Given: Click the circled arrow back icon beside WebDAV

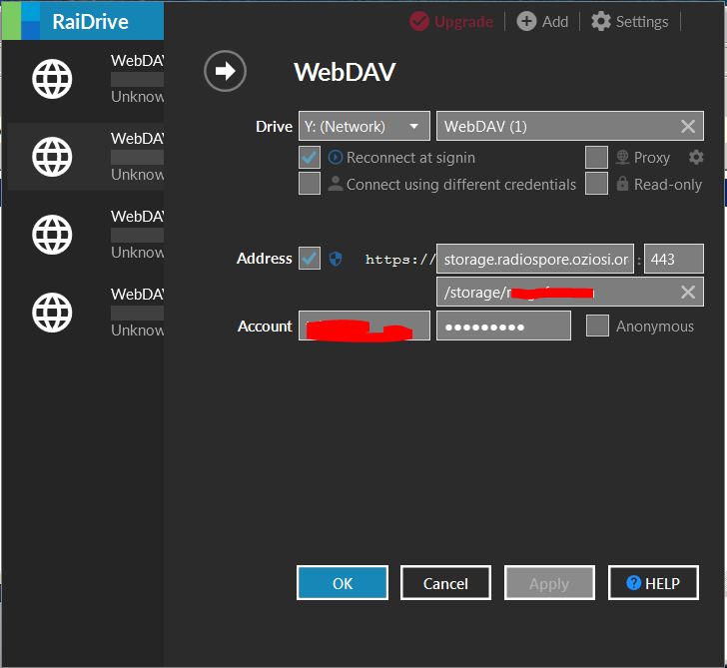Looking at the screenshot, I should pyautogui.click(x=225, y=71).
